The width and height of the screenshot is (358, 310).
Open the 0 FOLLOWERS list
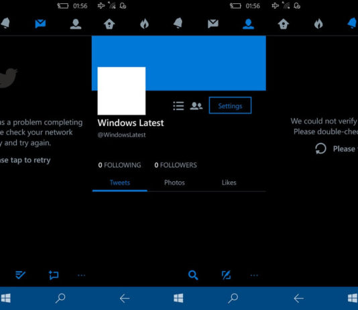coord(176,165)
